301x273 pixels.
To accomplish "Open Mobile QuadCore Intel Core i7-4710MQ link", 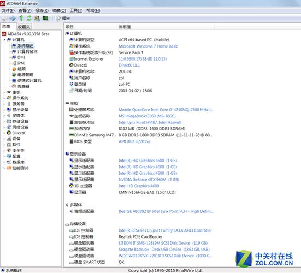I will pyautogui.click(x=166, y=110).
